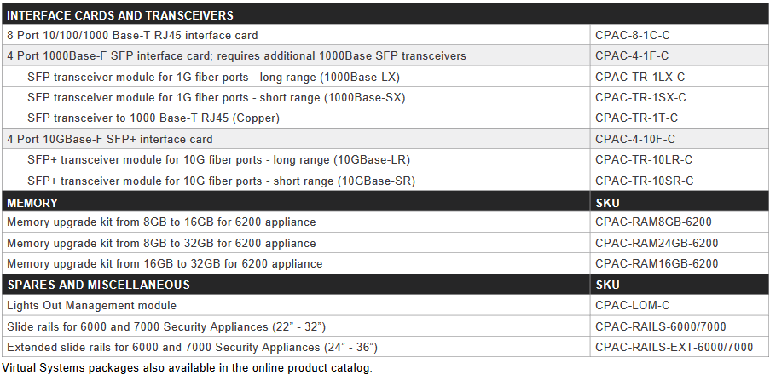This screenshot has height=386, width=770.
Task: Select the CPAC-RAM8GB-6200 SKU
Action: [654, 222]
